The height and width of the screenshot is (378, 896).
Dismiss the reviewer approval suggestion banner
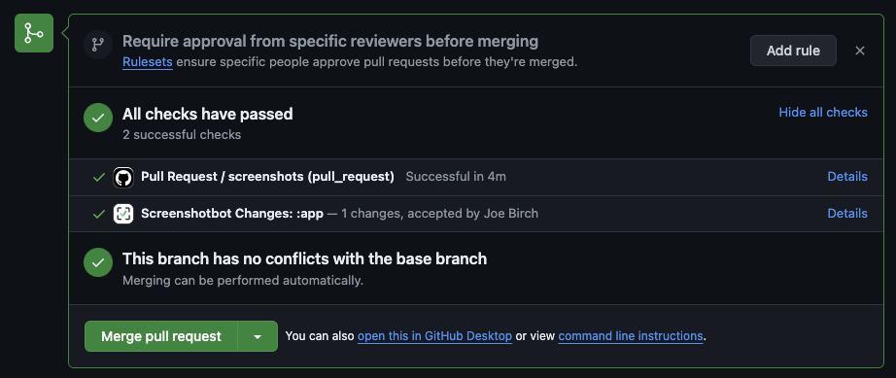point(860,51)
